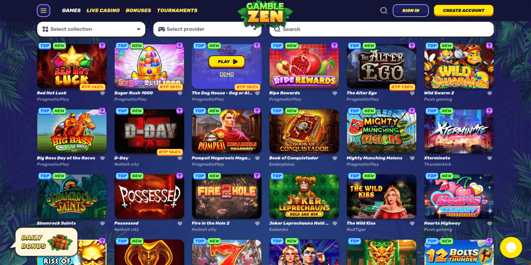Click trophy badge on D-Day tile
The height and width of the screenshot is (265, 531).
point(180,111)
